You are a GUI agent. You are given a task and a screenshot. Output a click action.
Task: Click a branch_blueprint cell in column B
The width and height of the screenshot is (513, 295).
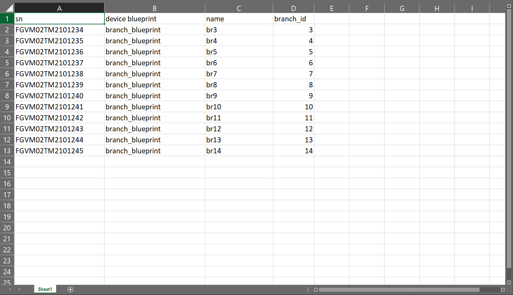154,74
